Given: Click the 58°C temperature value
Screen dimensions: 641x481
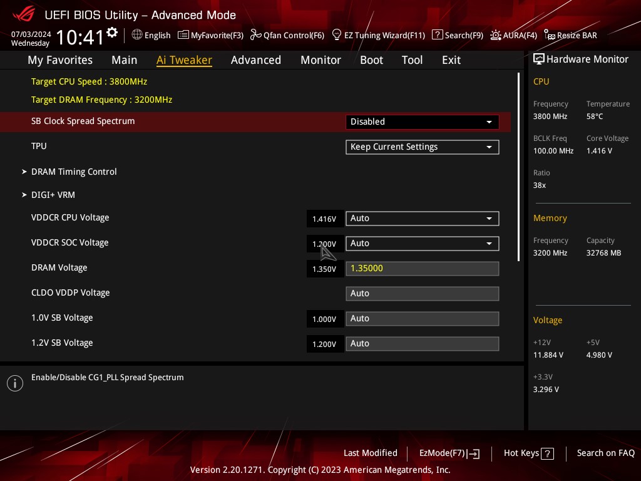Looking at the screenshot, I should [595, 116].
